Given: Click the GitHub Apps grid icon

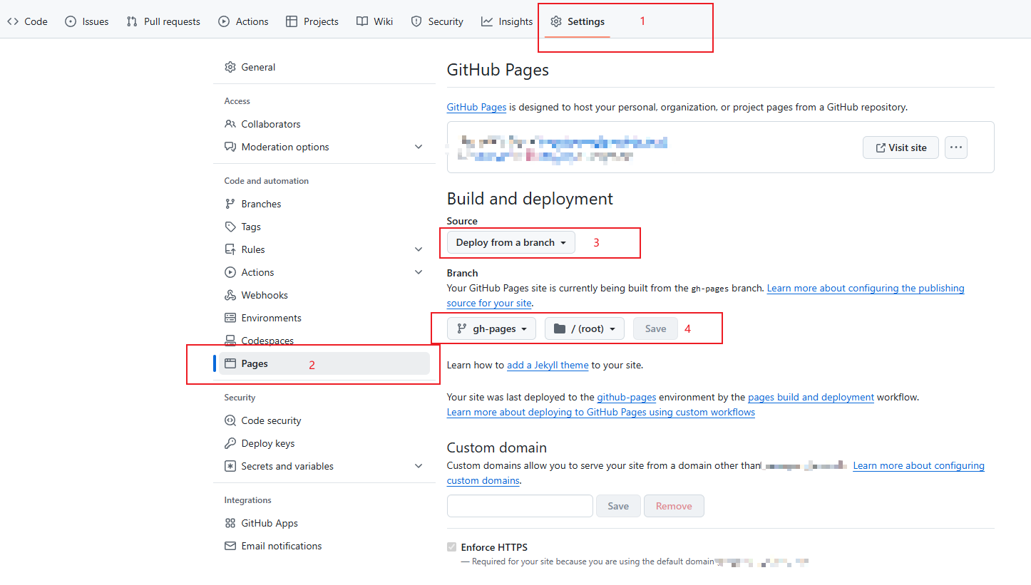Looking at the screenshot, I should [x=230, y=523].
